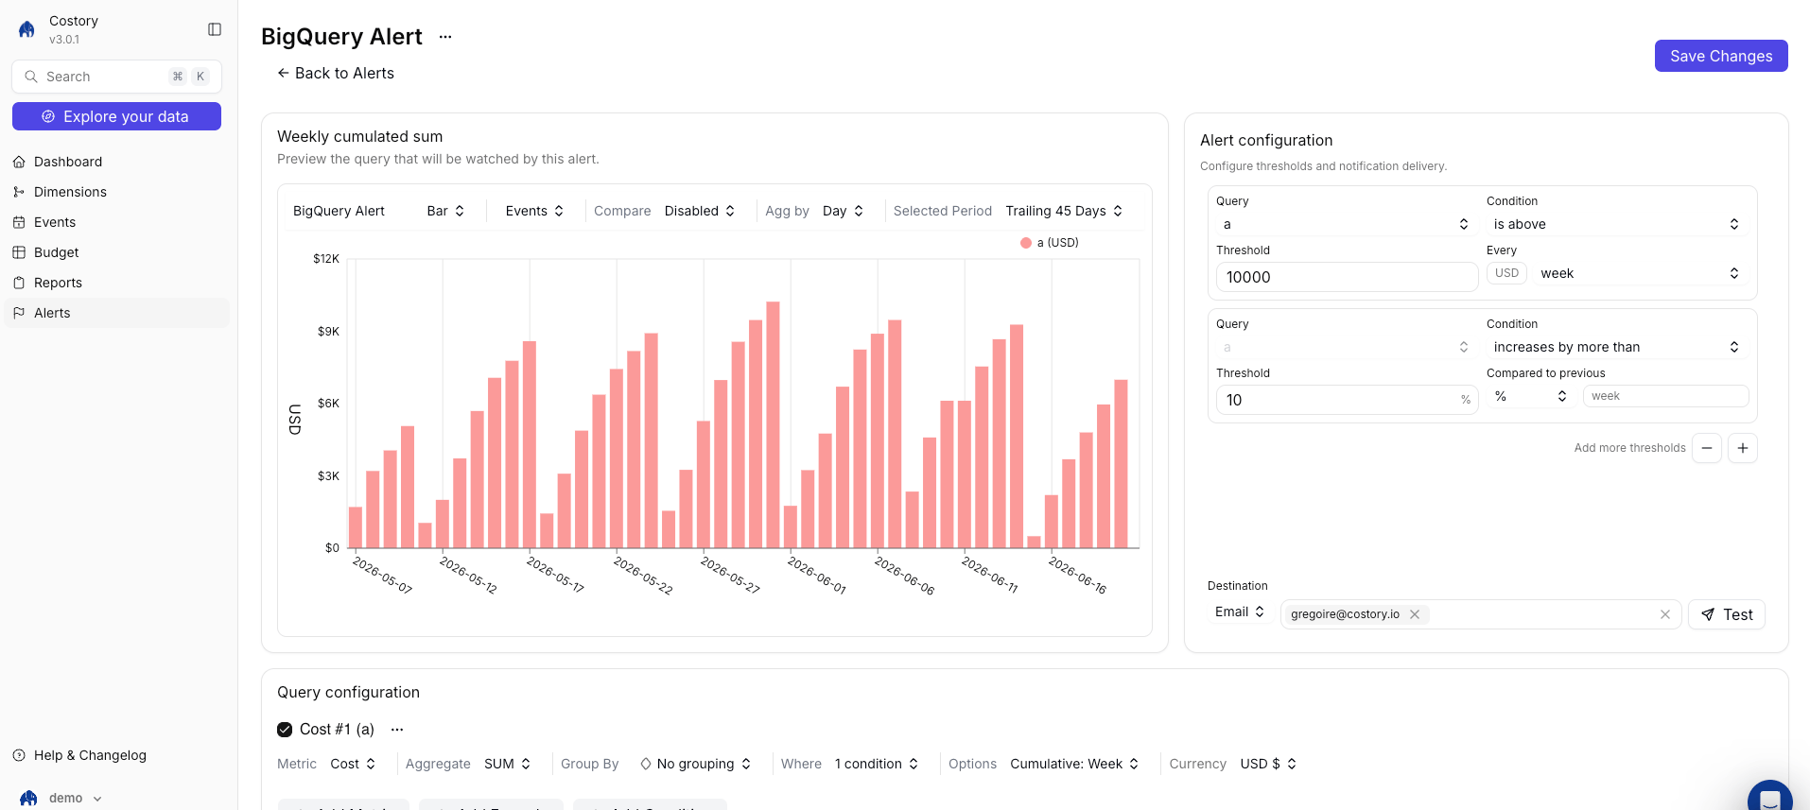Open Group By No grouping dropdown
Image resolution: width=1810 pixels, height=810 pixels.
point(695,764)
